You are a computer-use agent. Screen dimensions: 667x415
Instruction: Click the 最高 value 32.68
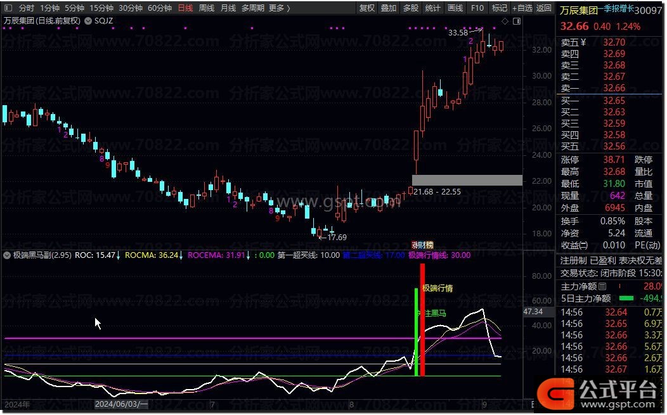tap(614, 171)
